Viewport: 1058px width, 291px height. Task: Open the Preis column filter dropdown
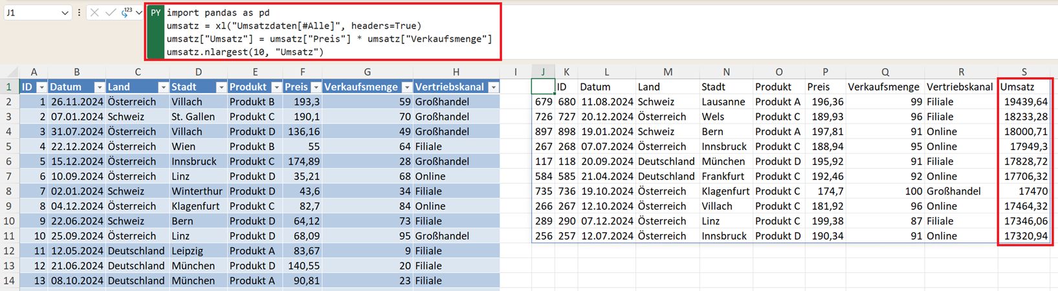pyautogui.click(x=316, y=87)
